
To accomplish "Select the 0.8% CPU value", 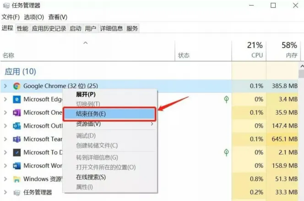I will coord(256,179).
